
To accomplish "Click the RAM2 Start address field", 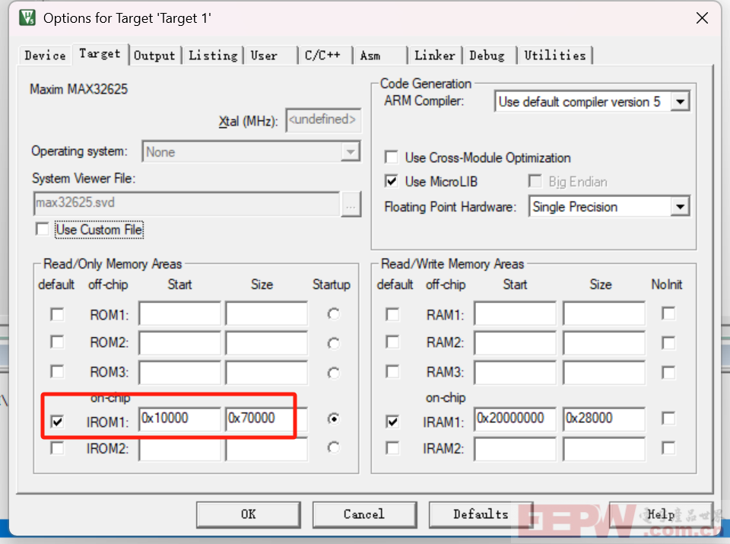I will click(x=516, y=342).
